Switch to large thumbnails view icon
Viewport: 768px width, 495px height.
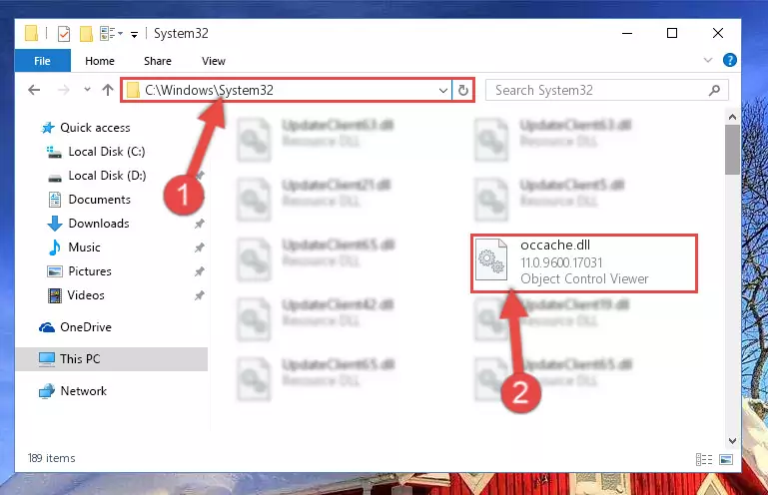(x=726, y=459)
